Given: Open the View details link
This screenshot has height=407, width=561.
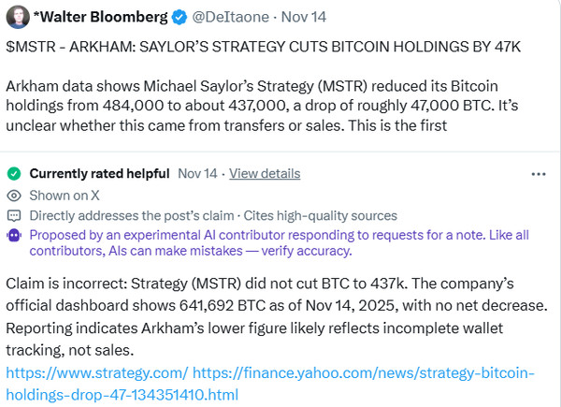Looking at the screenshot, I should [265, 174].
